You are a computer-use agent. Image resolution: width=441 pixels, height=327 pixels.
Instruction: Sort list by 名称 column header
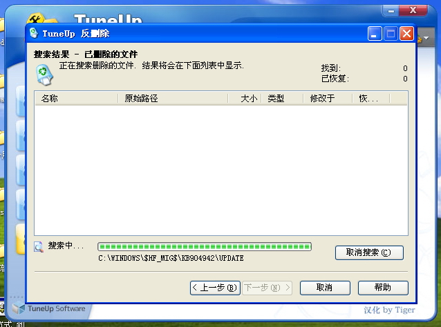click(76, 99)
